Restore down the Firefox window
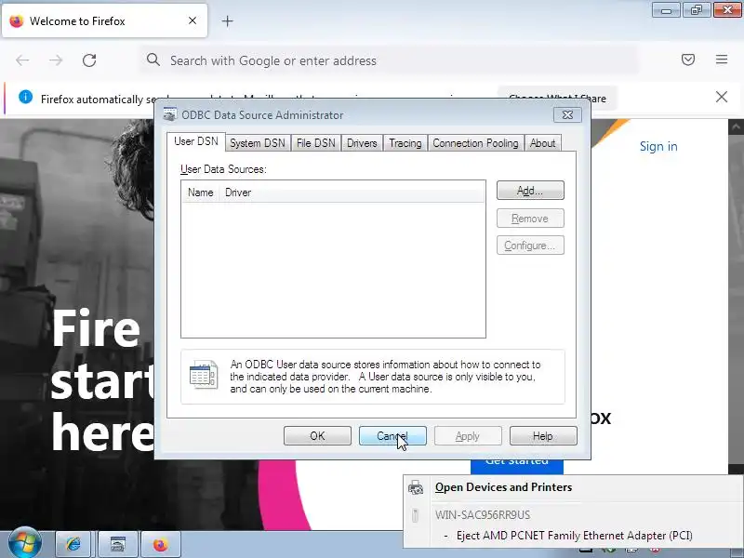The width and height of the screenshot is (744, 558). click(696, 10)
